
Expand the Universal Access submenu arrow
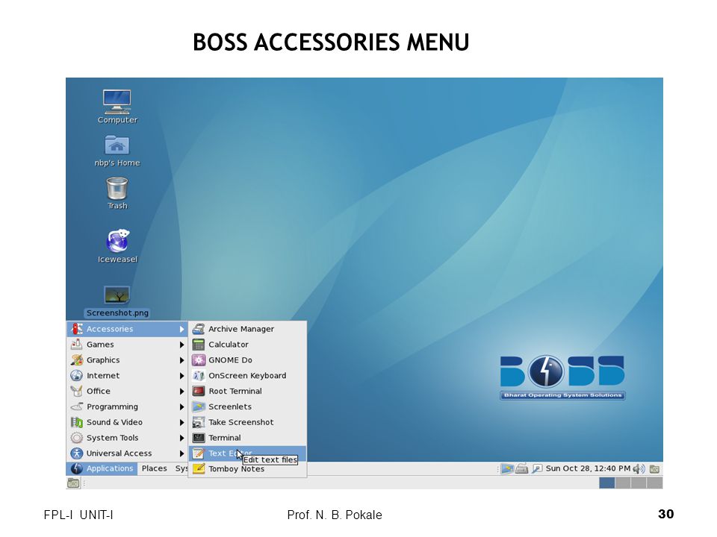click(181, 453)
